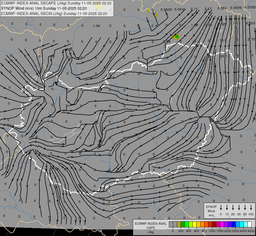Click the 30 m/s wind arrow in legend
This screenshot has width=256, height=236.
point(239,207)
